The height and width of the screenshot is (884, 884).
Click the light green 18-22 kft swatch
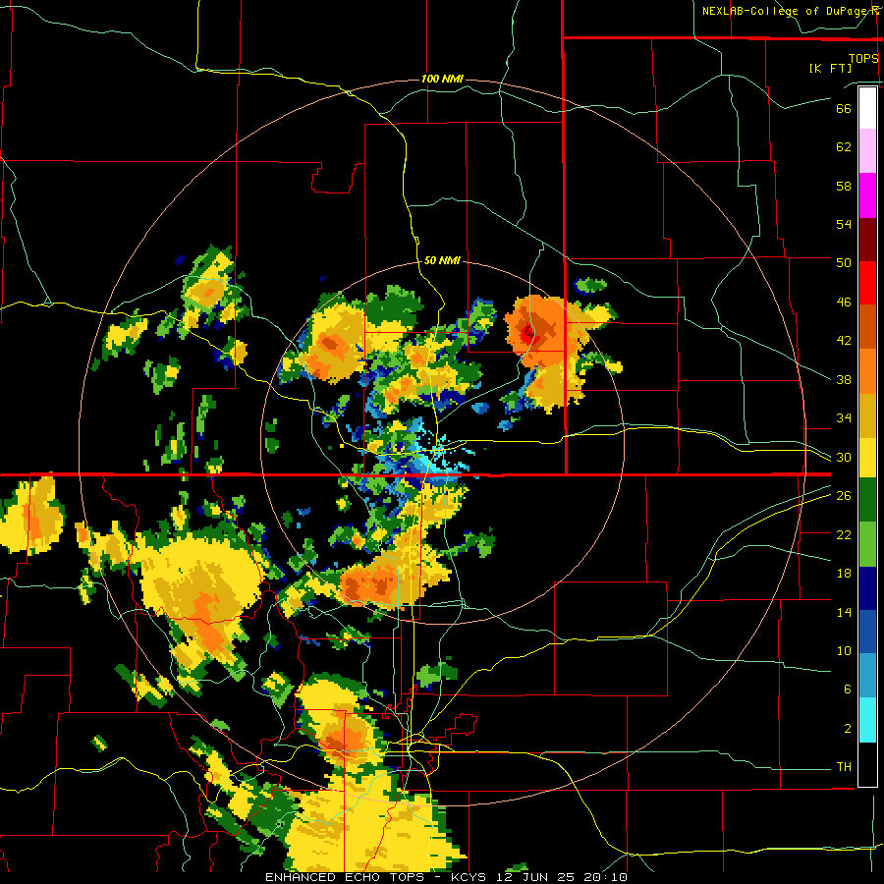(x=867, y=544)
